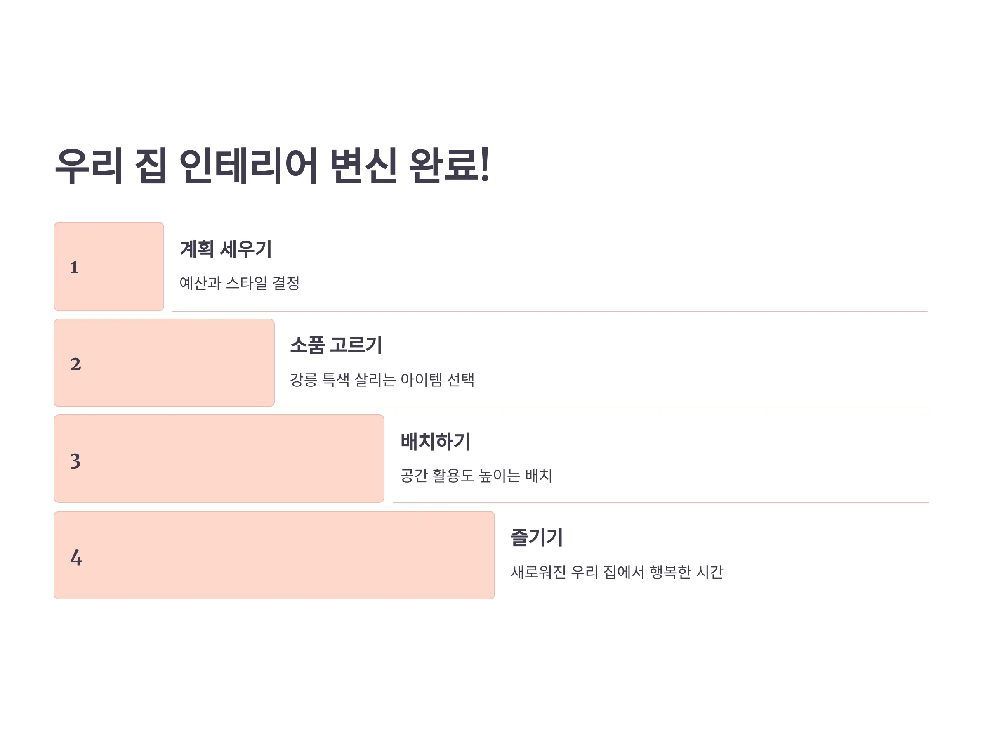Click the number 4 in fourth step box
This screenshot has width=990, height=743.
coord(76,558)
